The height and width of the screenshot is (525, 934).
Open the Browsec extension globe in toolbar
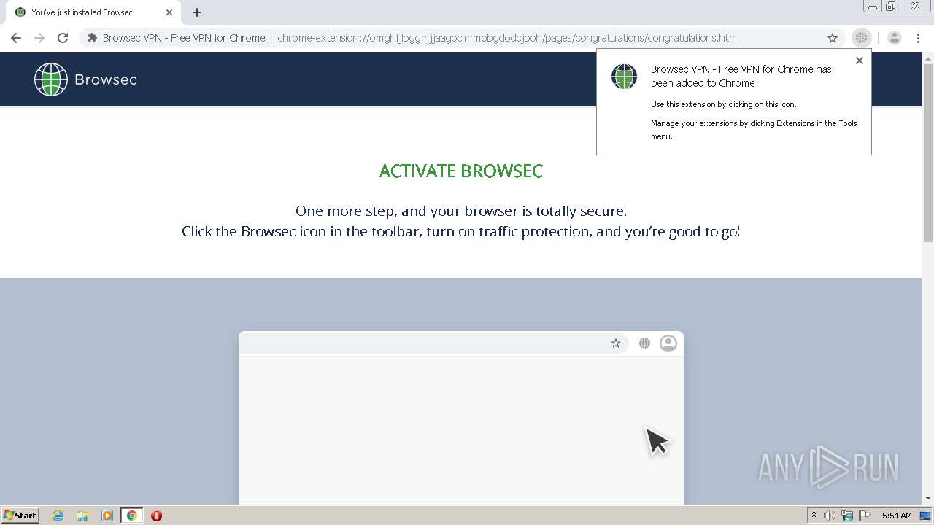tap(862, 38)
